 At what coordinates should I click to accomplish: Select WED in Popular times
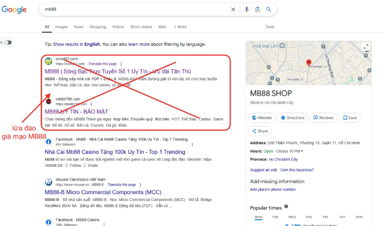pos(292,217)
